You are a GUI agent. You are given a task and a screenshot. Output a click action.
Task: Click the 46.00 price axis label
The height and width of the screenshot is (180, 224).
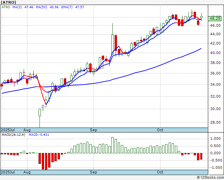(215, 26)
